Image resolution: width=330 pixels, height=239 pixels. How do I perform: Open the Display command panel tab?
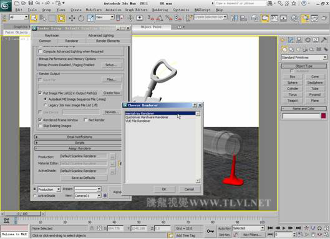tap(316, 40)
